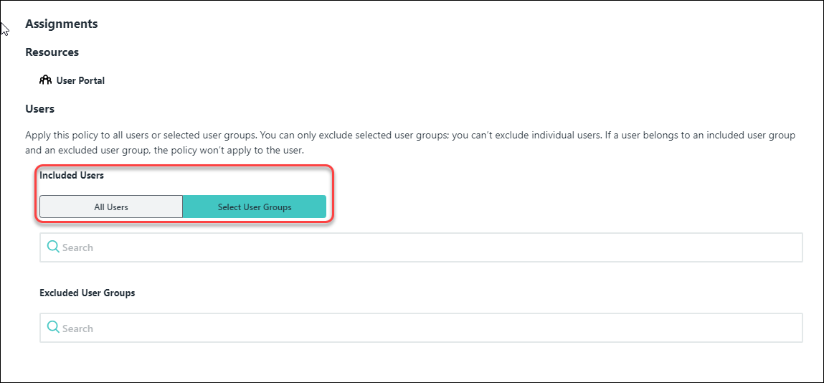Click the Excluded User Groups label
The image size is (824, 383).
tap(87, 293)
